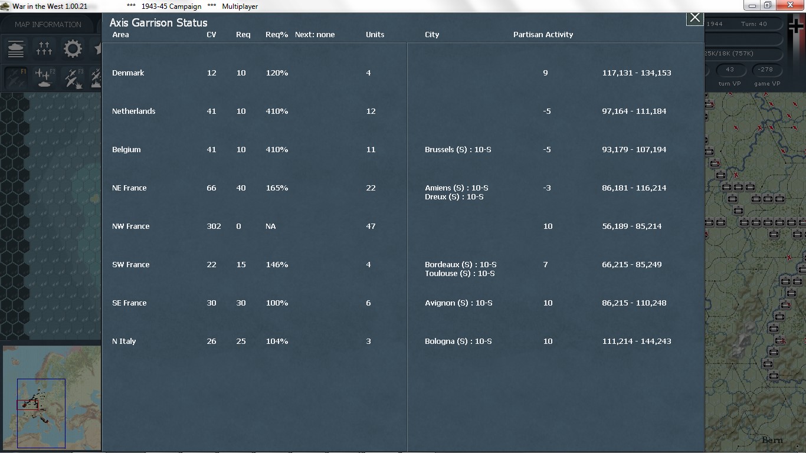Click the SW France Req% value 146%
The width and height of the screenshot is (806, 453).
point(277,265)
